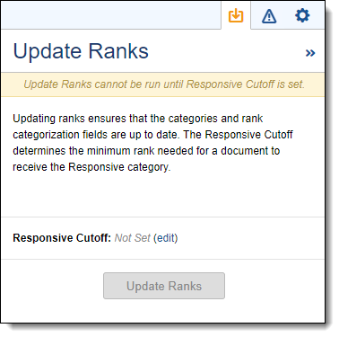The image size is (339, 337).
Task: Open the orange Update Ranks download tab icon
Action: coord(236,15)
